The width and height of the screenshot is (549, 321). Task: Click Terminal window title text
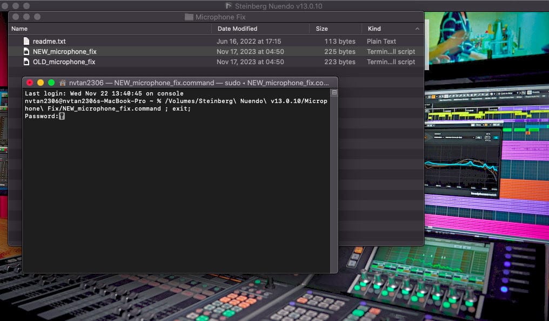[x=199, y=83]
